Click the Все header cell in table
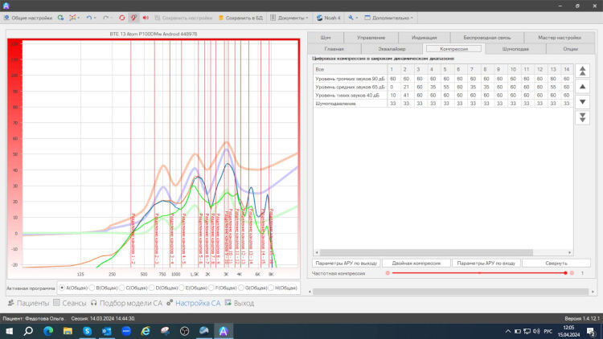 tap(350, 70)
